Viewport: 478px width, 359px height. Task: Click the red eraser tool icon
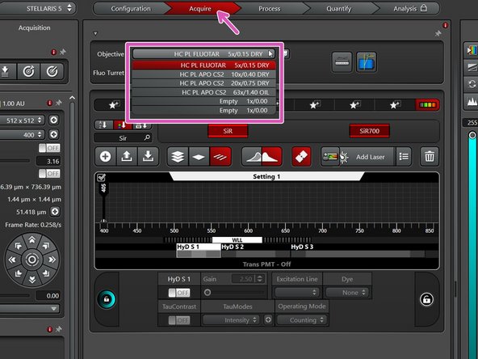(301, 157)
